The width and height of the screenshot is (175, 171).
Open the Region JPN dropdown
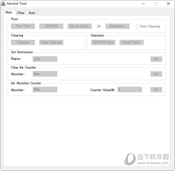pyautogui.click(x=45, y=59)
